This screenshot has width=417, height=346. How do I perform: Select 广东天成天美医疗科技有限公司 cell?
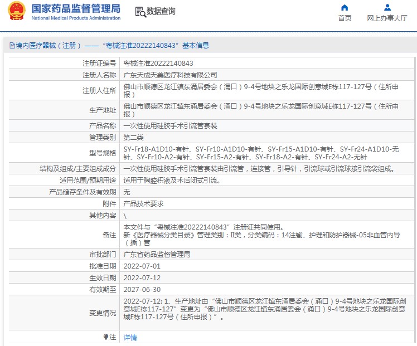[170, 75]
